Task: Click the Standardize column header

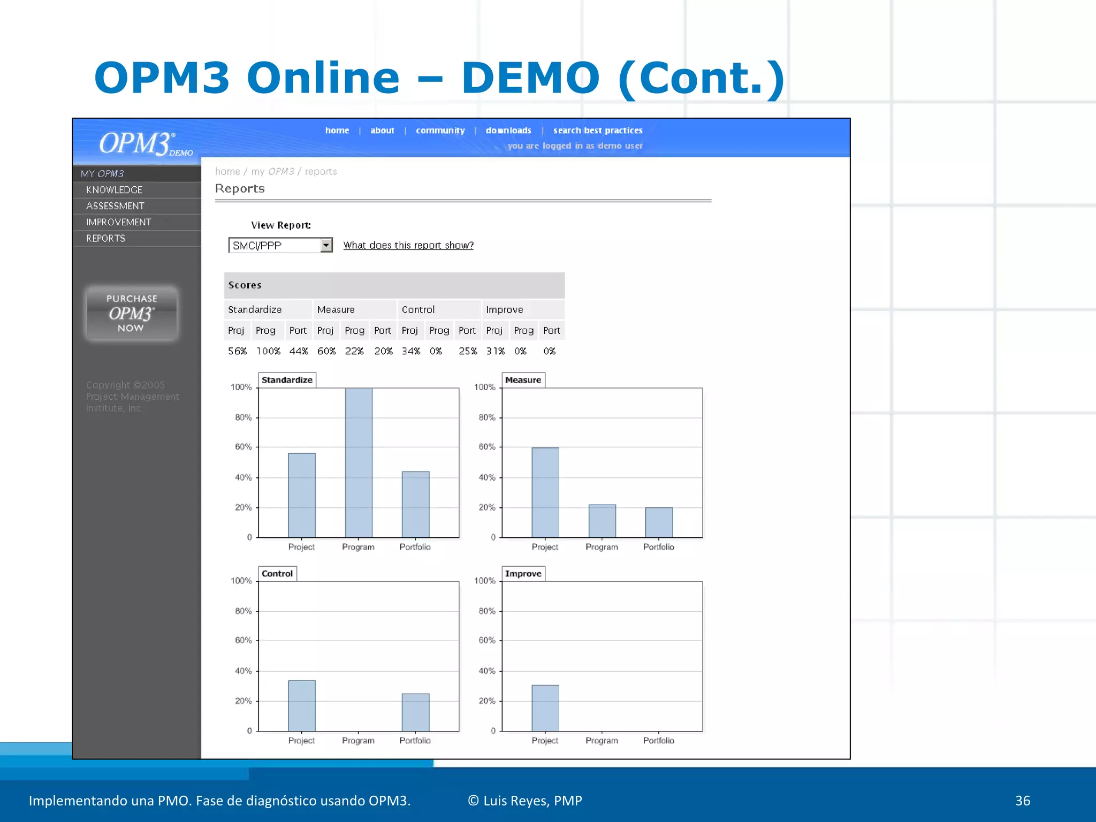Action: click(268, 310)
